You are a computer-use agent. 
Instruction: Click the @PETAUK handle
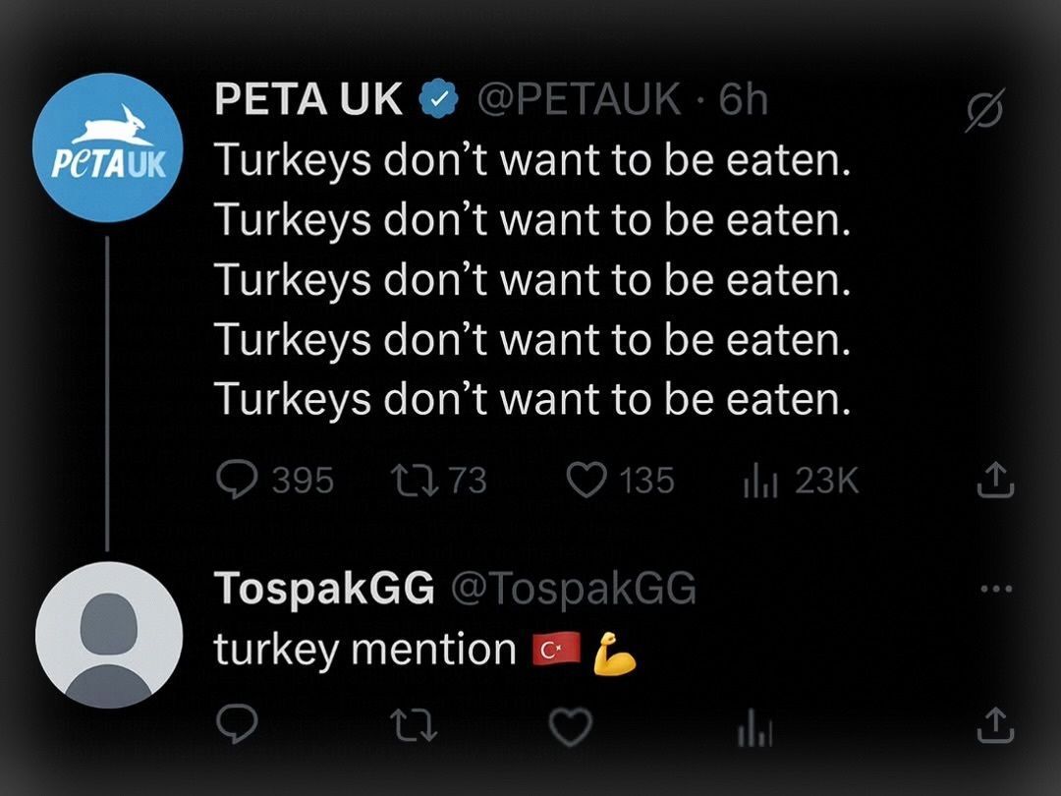[580, 99]
